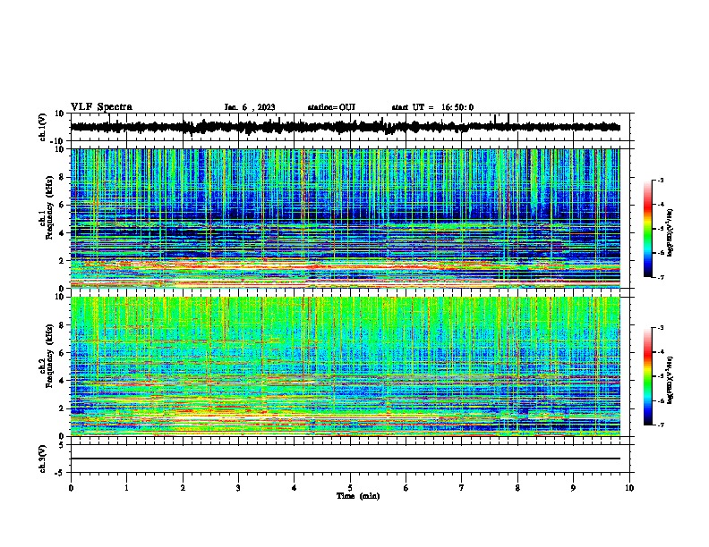Click the "Time (min)" x-axis label
The image size is (709, 547).
click(x=358, y=496)
